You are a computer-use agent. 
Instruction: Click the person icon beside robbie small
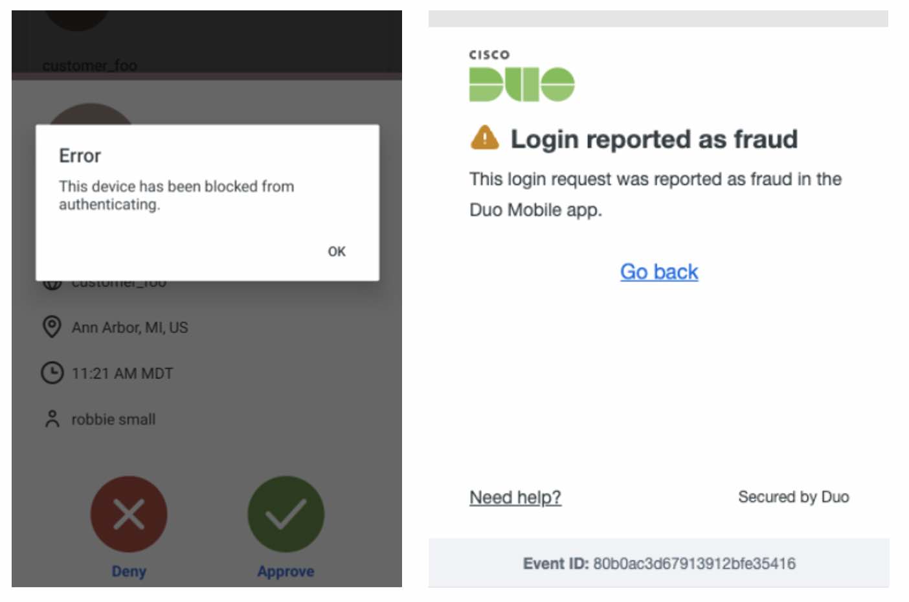click(x=52, y=419)
